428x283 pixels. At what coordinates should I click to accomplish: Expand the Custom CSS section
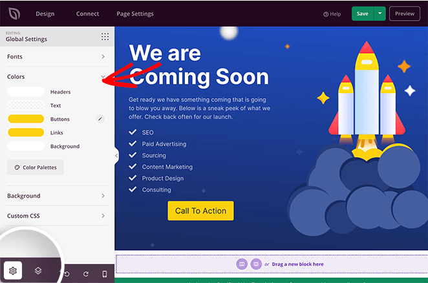tap(56, 216)
